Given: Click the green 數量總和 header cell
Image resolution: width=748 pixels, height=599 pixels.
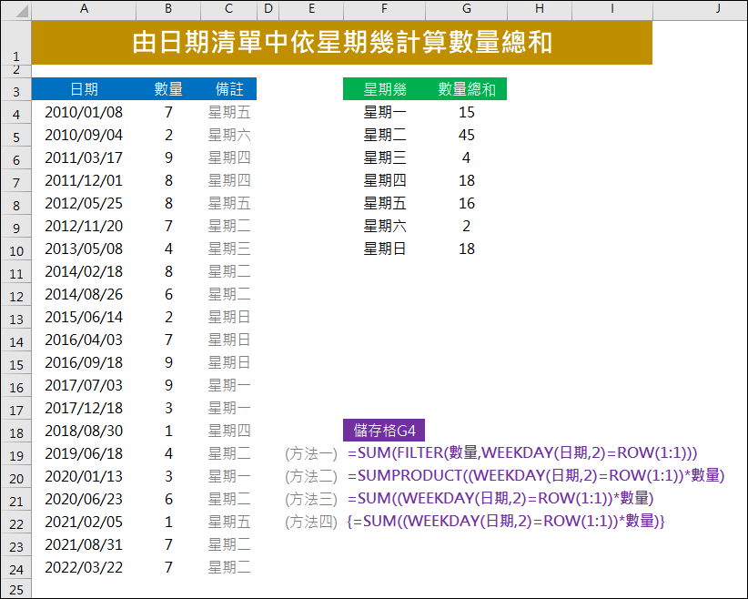Looking at the screenshot, I should pos(467,89).
